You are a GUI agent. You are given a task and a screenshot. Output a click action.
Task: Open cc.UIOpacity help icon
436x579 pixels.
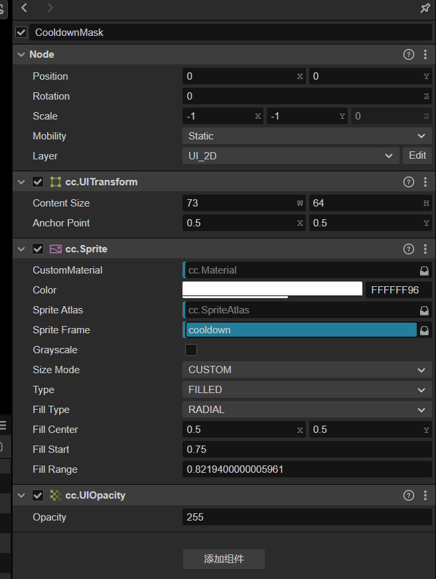[408, 495]
